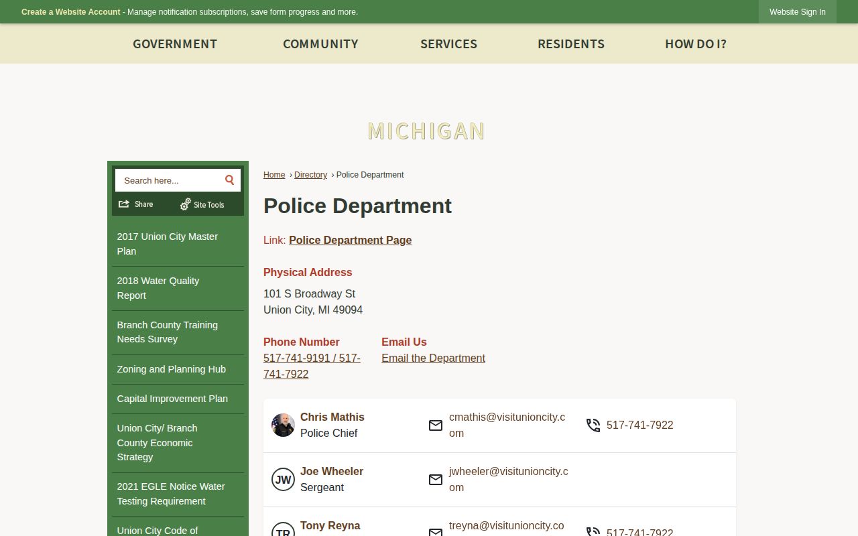Click the Police Chief title text
Image resolution: width=858 pixels, height=536 pixels.
tap(328, 433)
